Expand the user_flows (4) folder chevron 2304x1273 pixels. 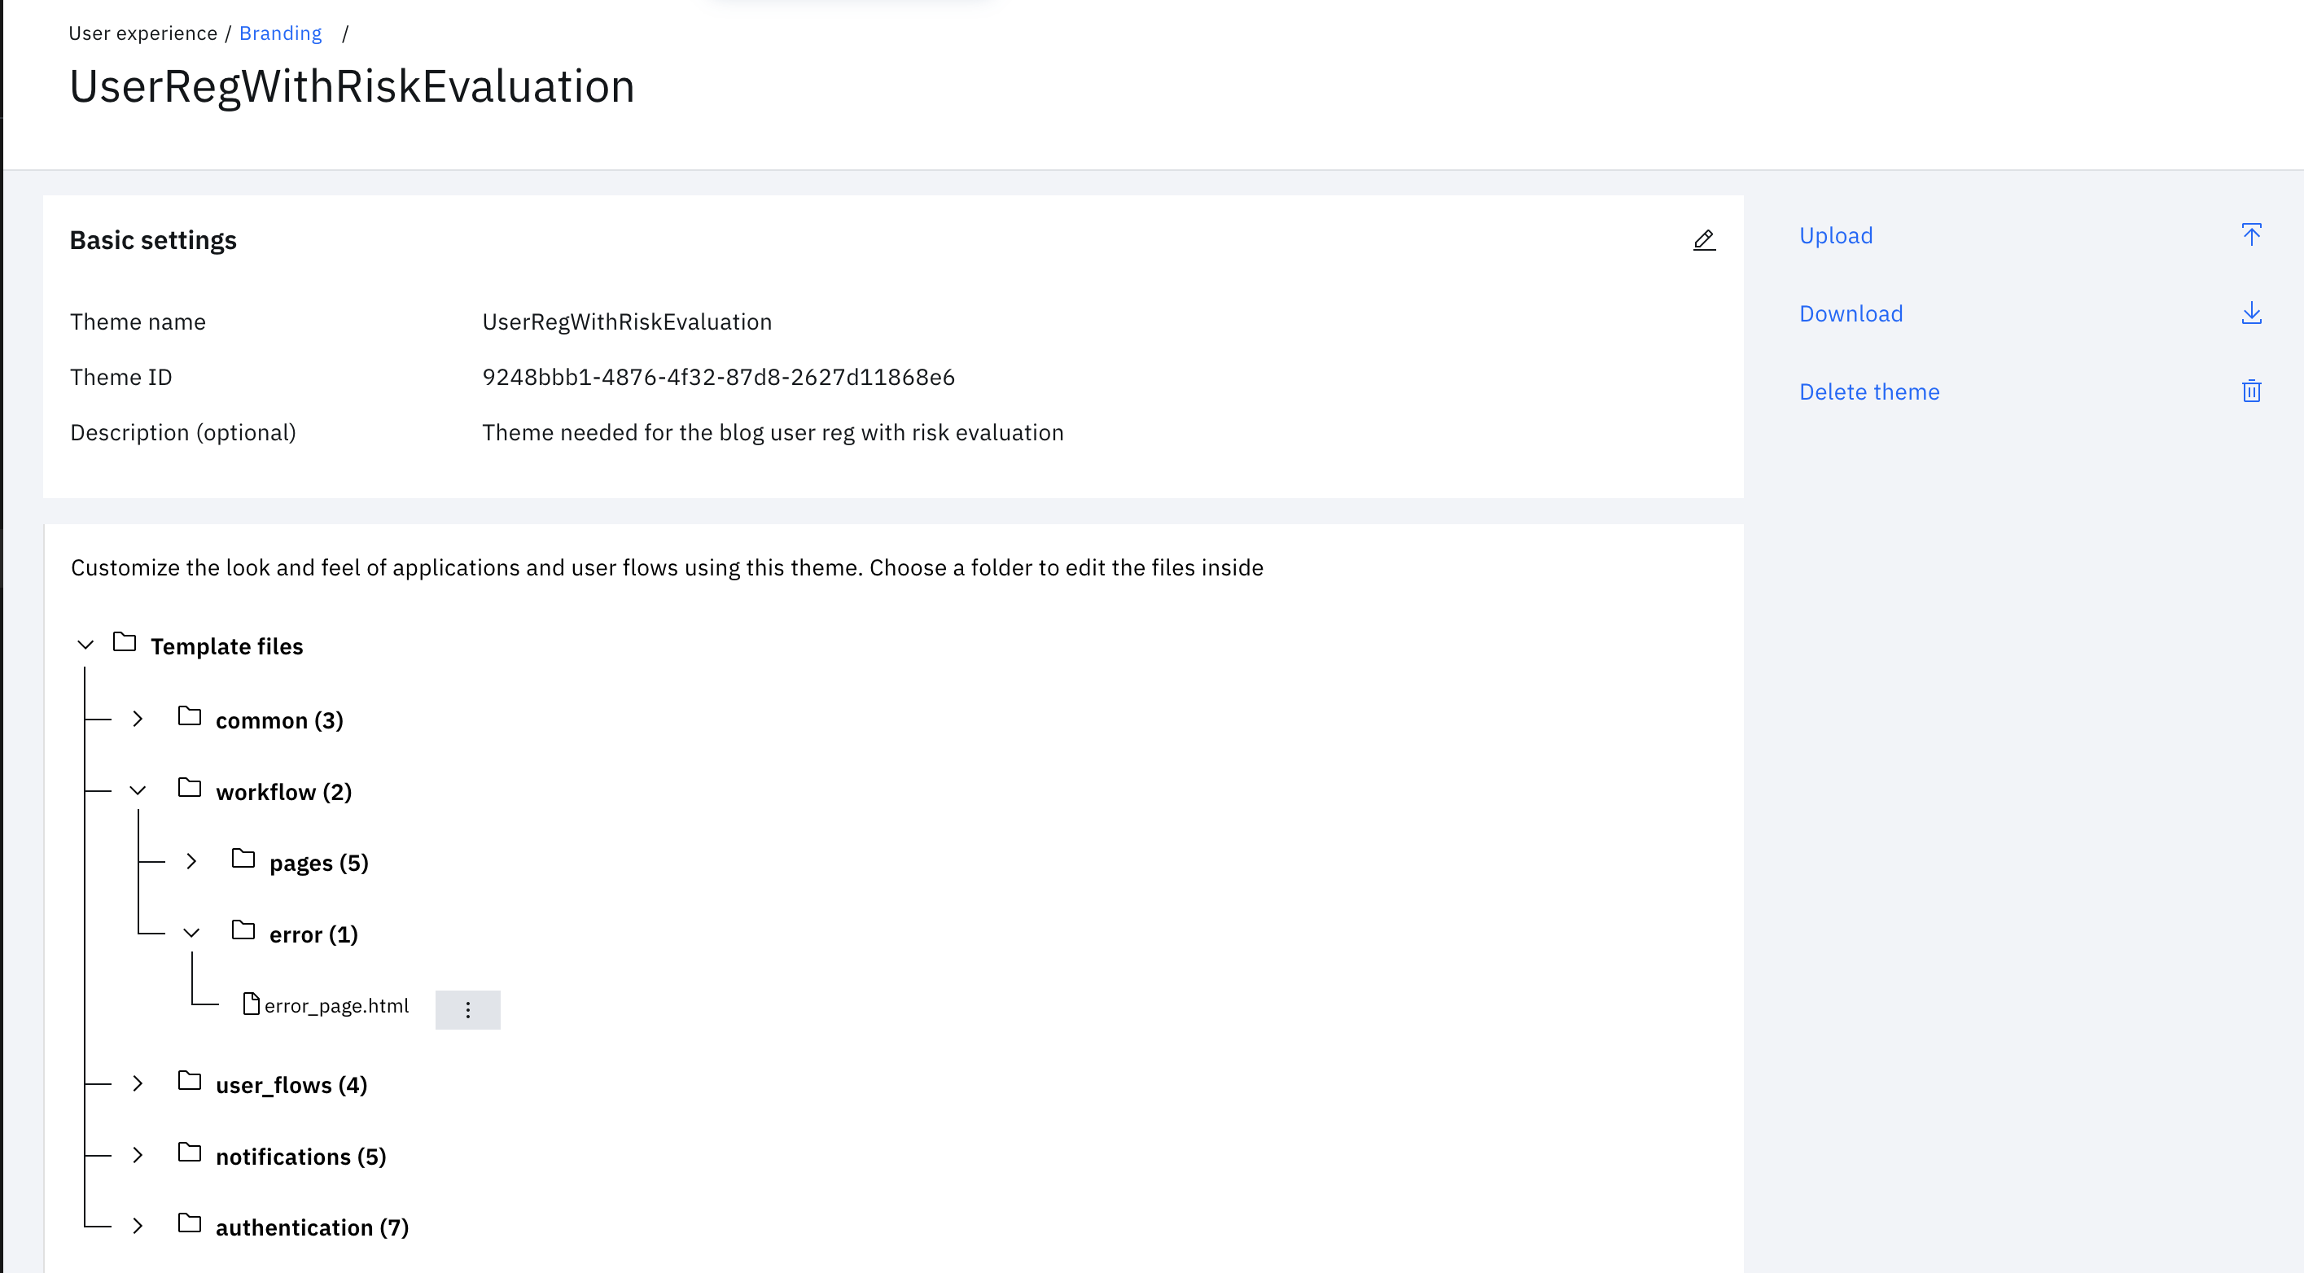(x=138, y=1083)
